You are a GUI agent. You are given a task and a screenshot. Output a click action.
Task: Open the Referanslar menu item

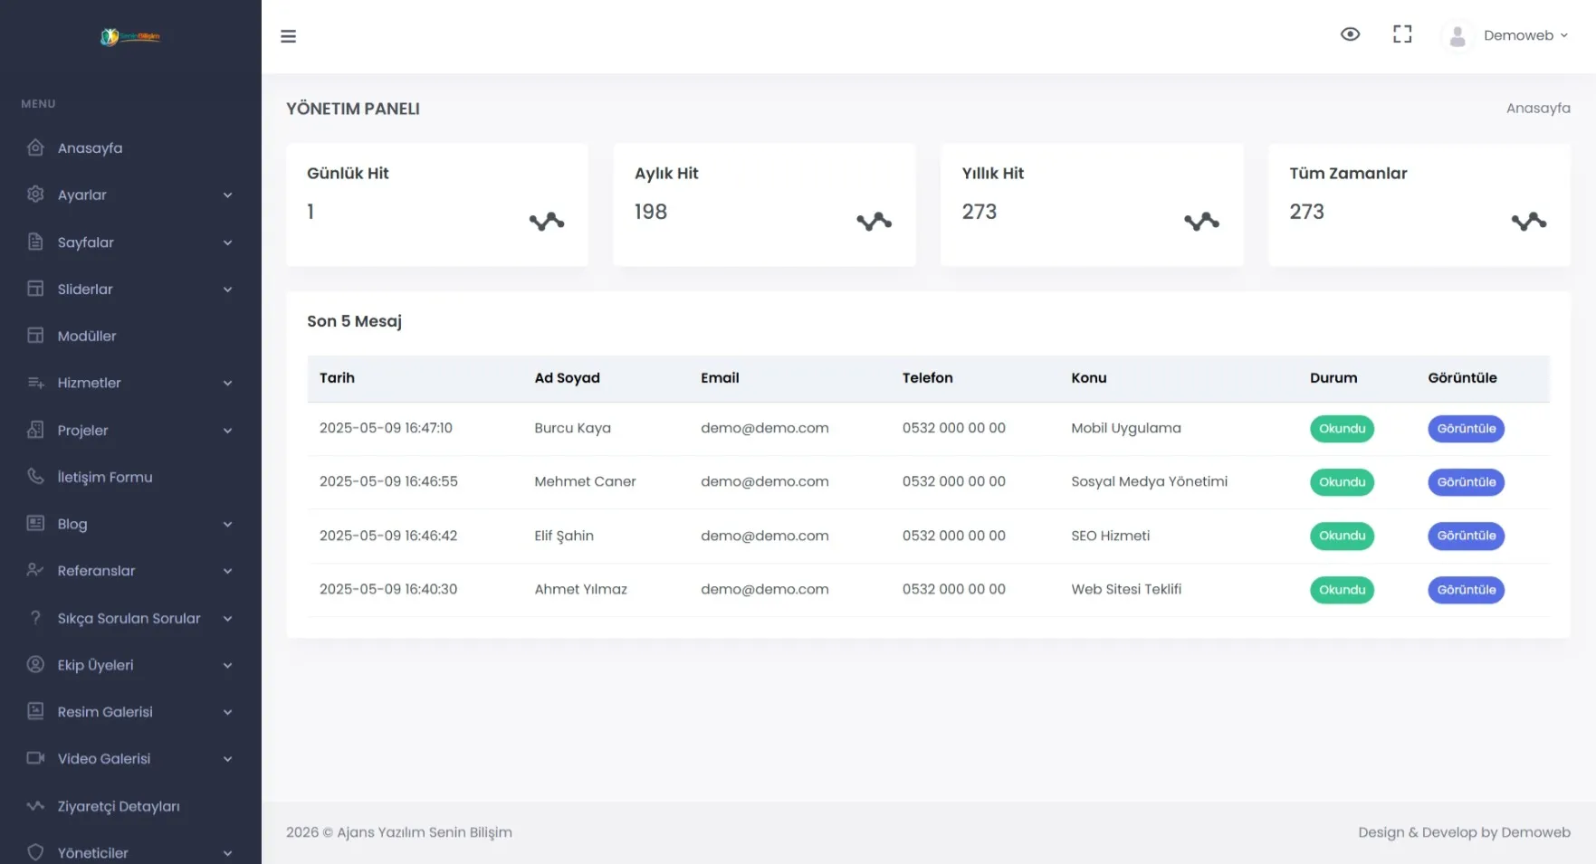96,571
